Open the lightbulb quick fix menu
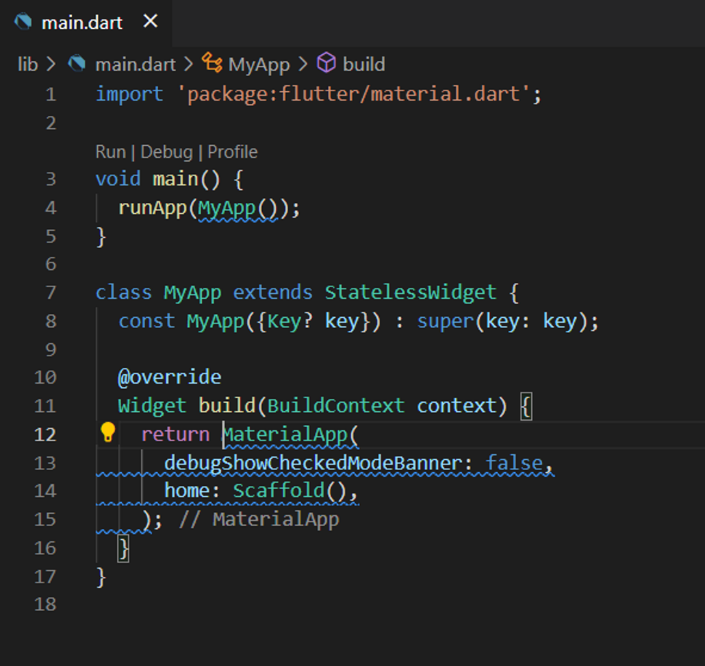705x666 pixels. 108,432
